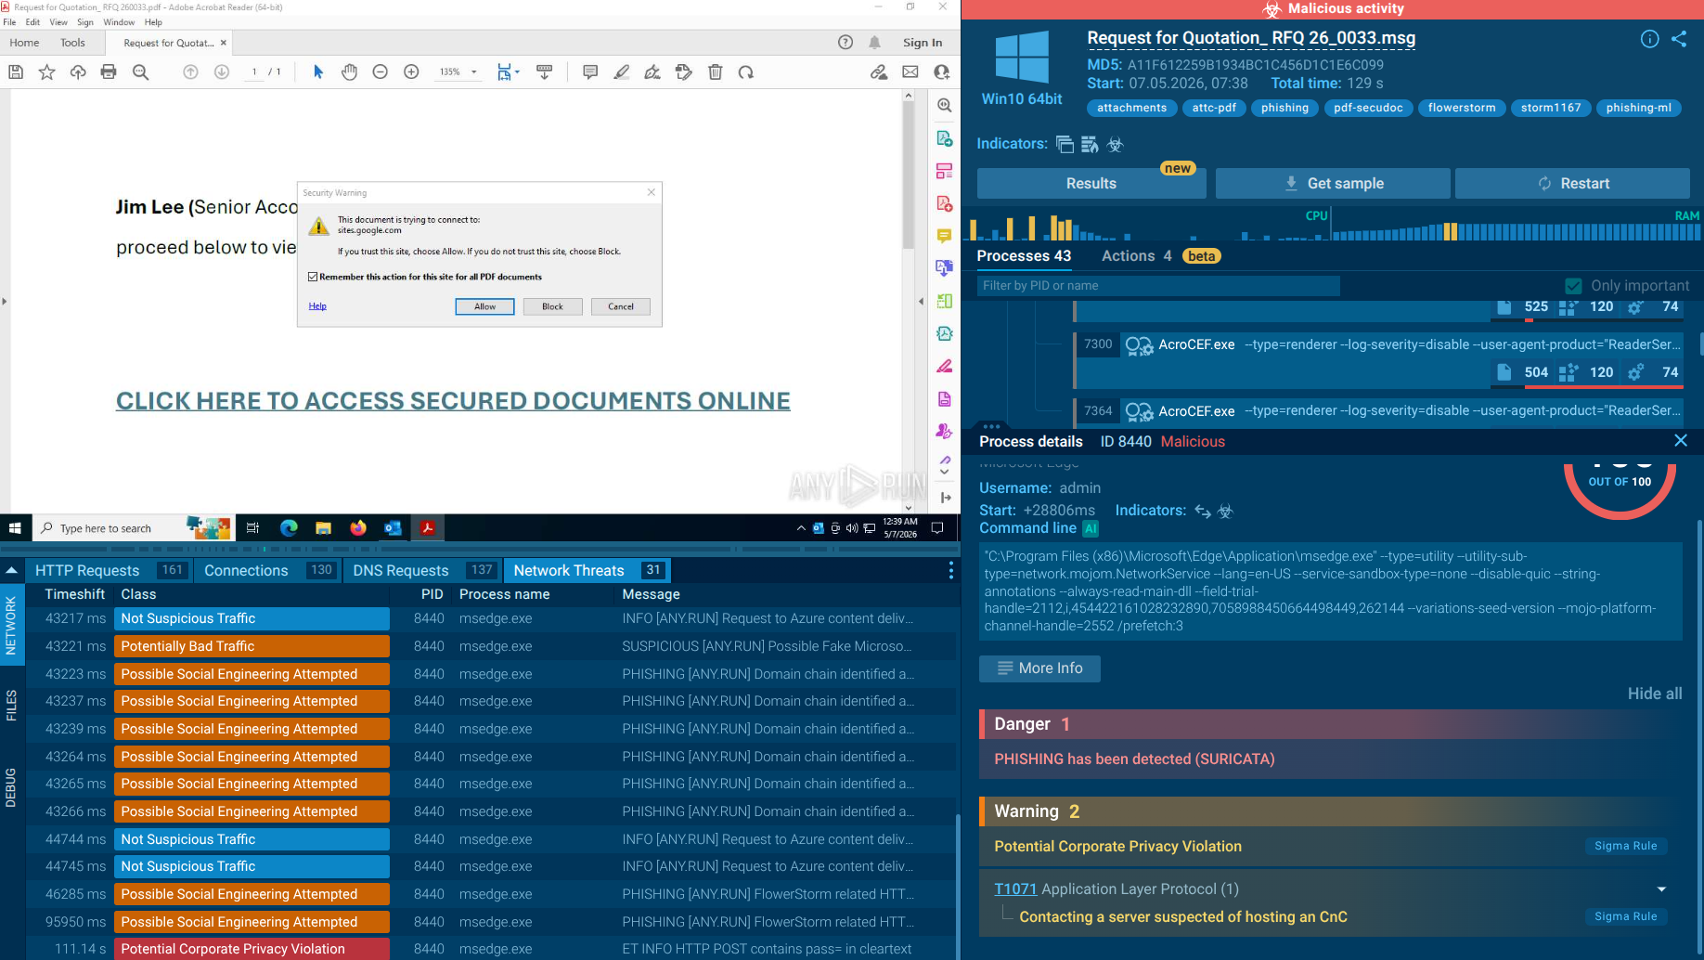The height and width of the screenshot is (960, 1704).
Task: Click the phishing tag
Action: point(1284,108)
